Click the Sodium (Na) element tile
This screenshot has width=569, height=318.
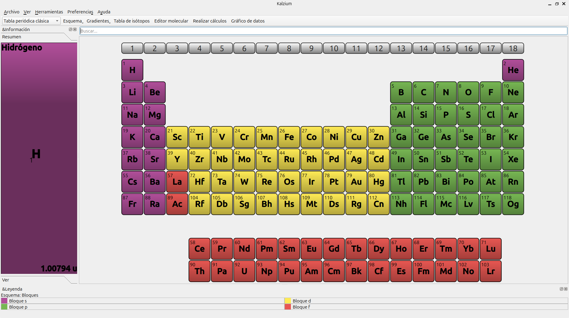[x=132, y=115]
